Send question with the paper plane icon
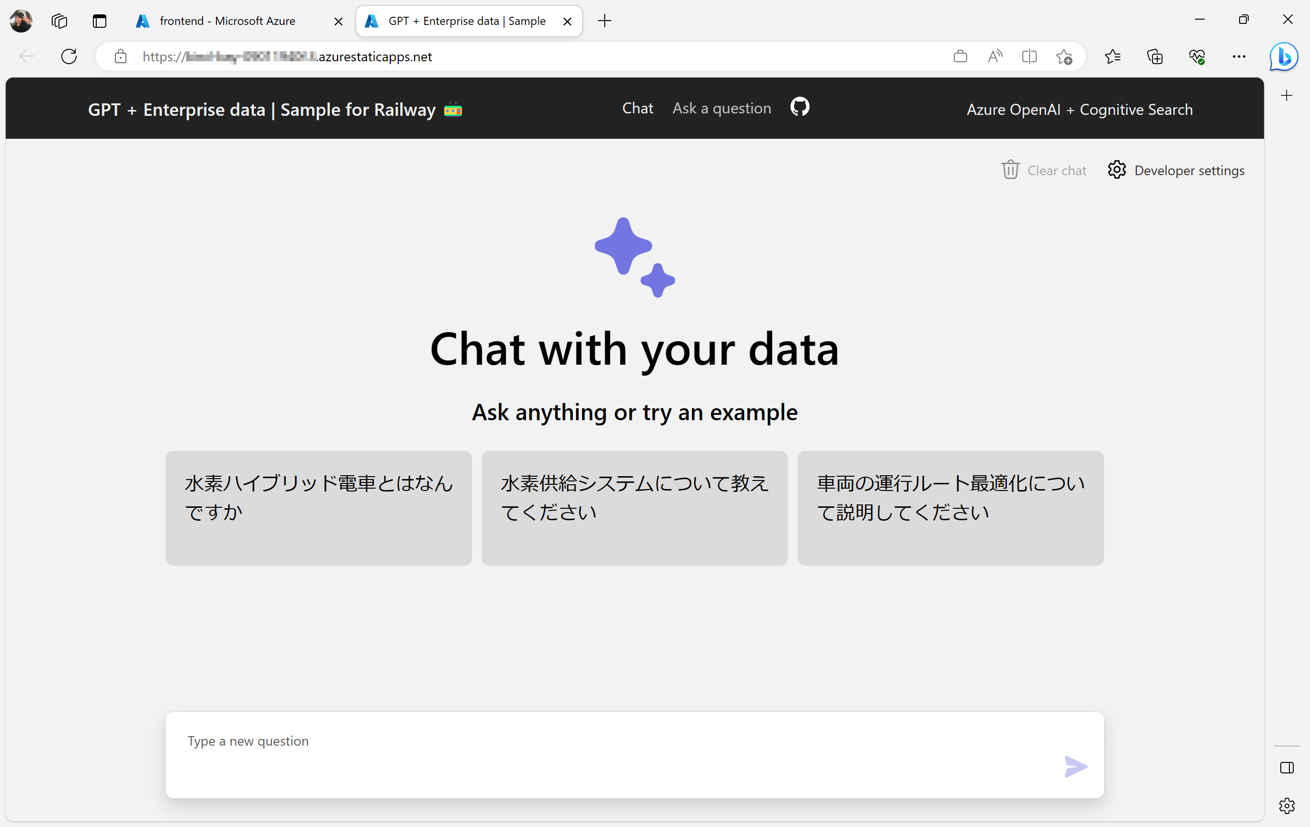 (x=1075, y=766)
